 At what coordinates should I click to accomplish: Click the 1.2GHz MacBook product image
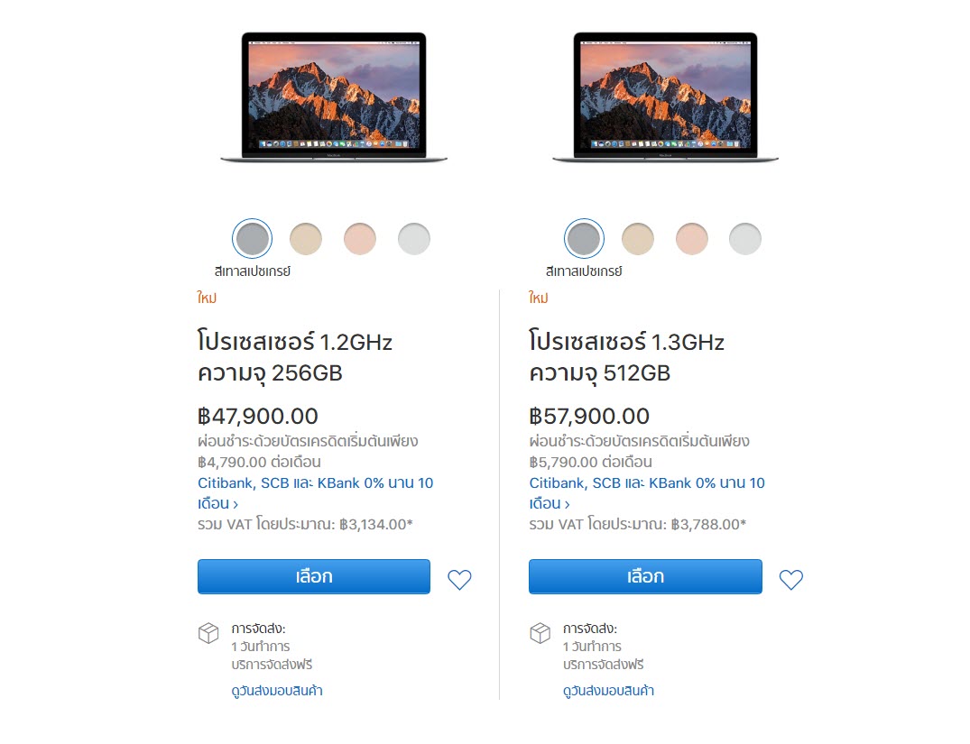click(334, 97)
